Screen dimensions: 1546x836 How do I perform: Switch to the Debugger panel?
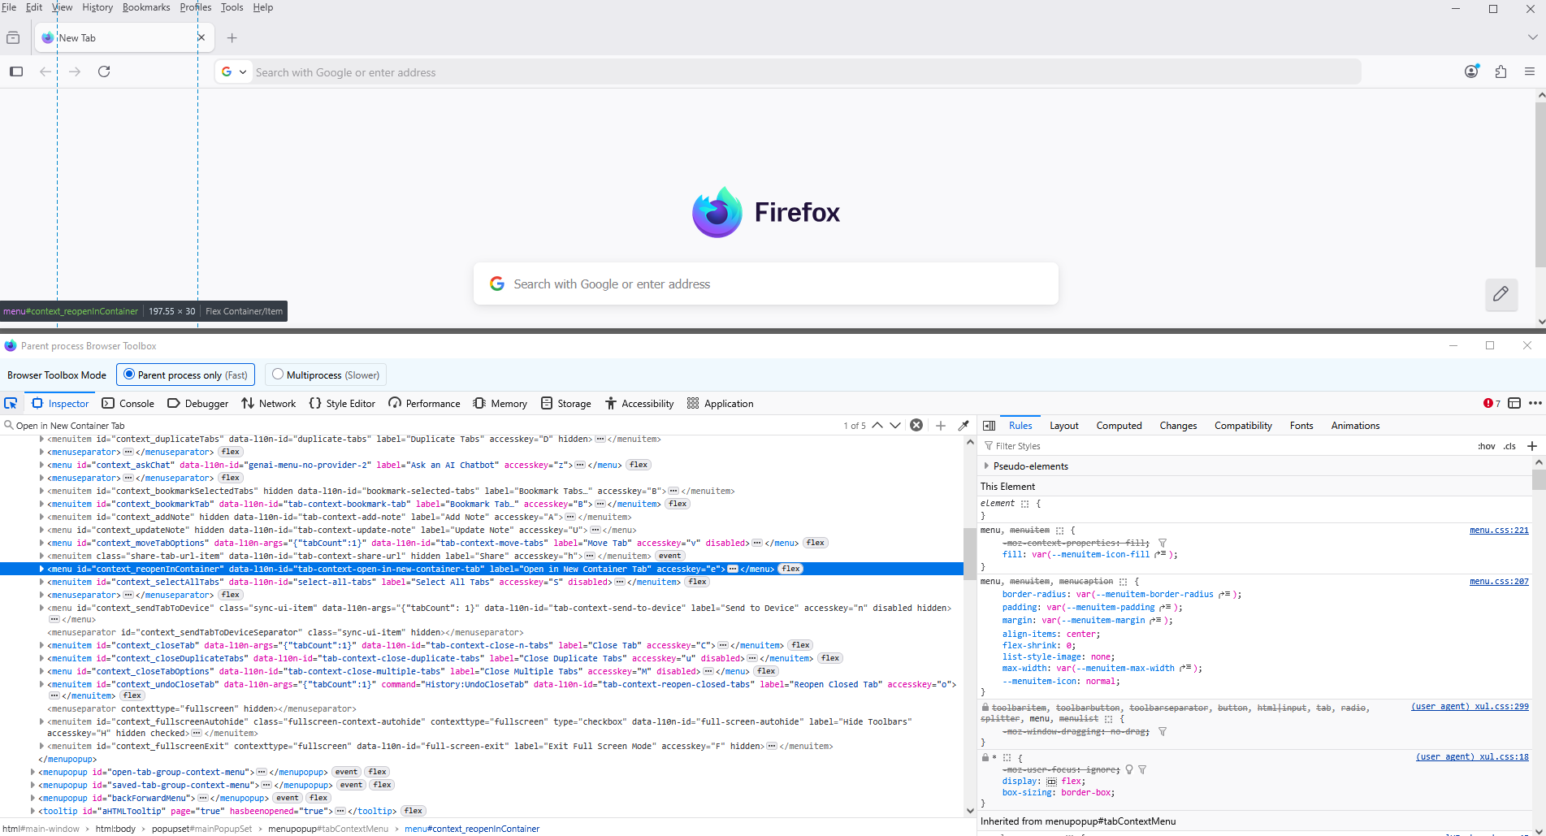(198, 403)
